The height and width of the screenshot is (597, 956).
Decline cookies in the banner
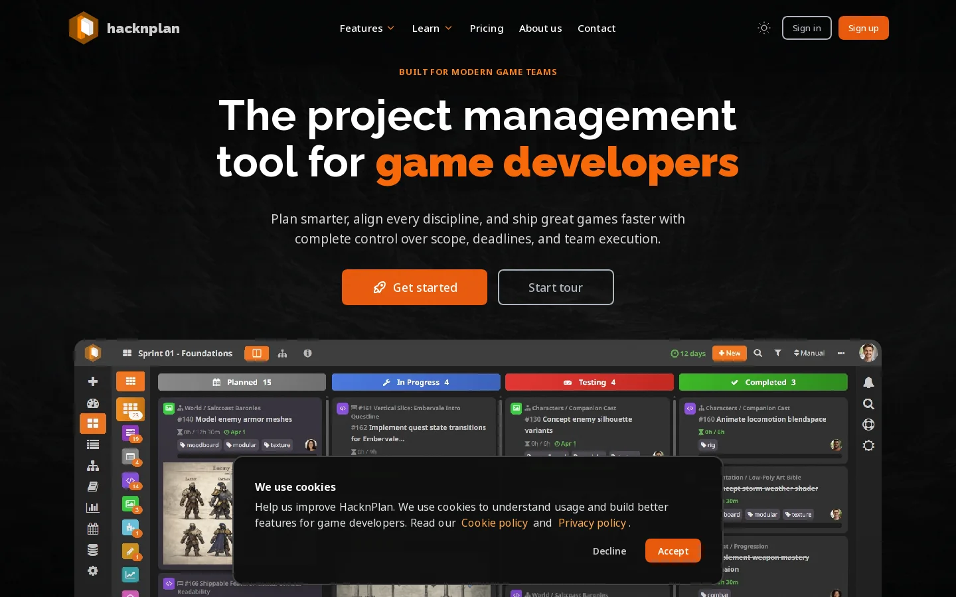[609, 551]
